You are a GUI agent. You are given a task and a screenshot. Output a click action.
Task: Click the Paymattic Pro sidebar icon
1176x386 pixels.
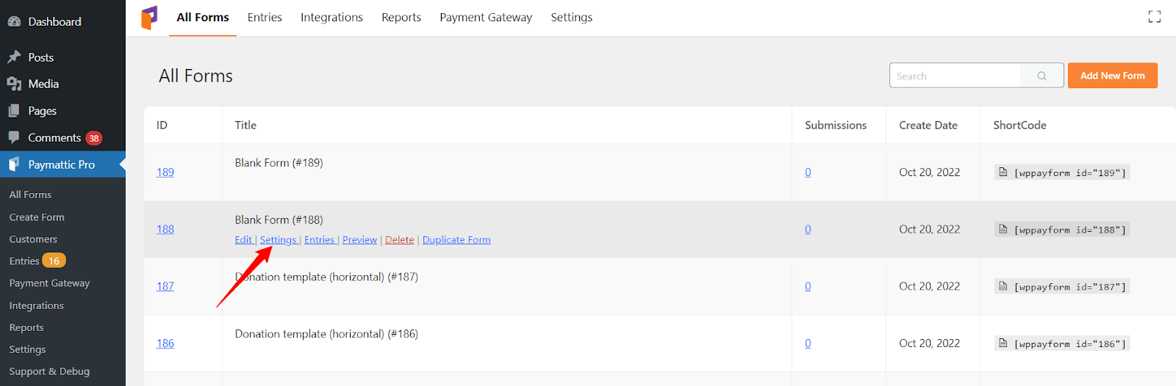14,164
